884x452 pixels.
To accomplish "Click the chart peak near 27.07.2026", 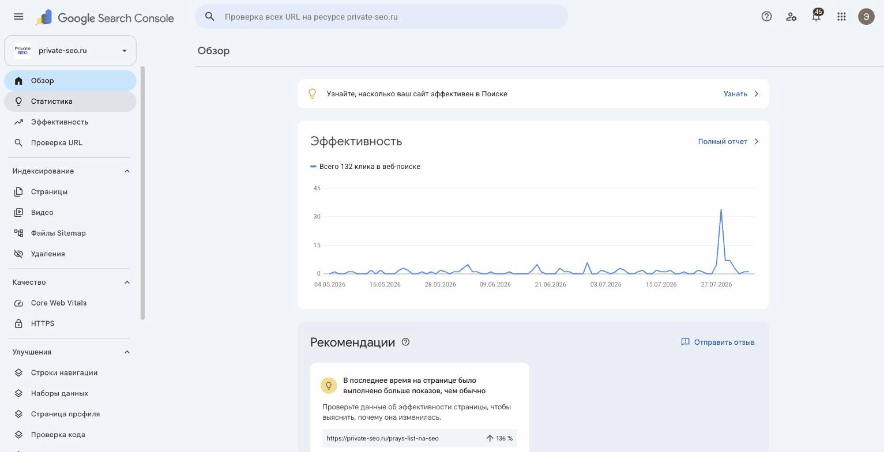I will coord(721,210).
